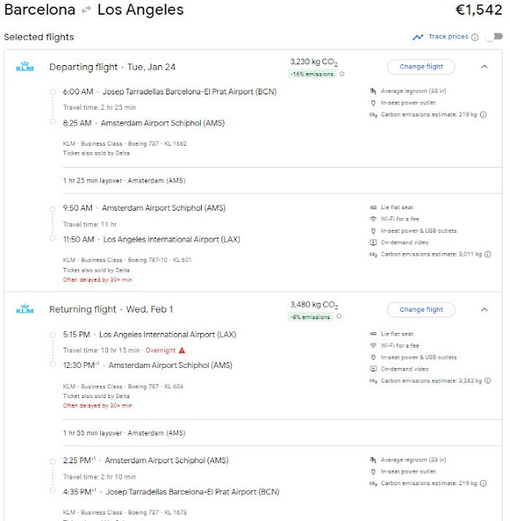This screenshot has height=521, width=510.
Task: Click the KLM logo on the Returning flight
Action: pos(25,309)
